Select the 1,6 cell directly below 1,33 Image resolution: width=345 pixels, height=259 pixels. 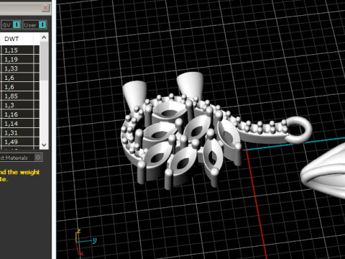(x=17, y=78)
